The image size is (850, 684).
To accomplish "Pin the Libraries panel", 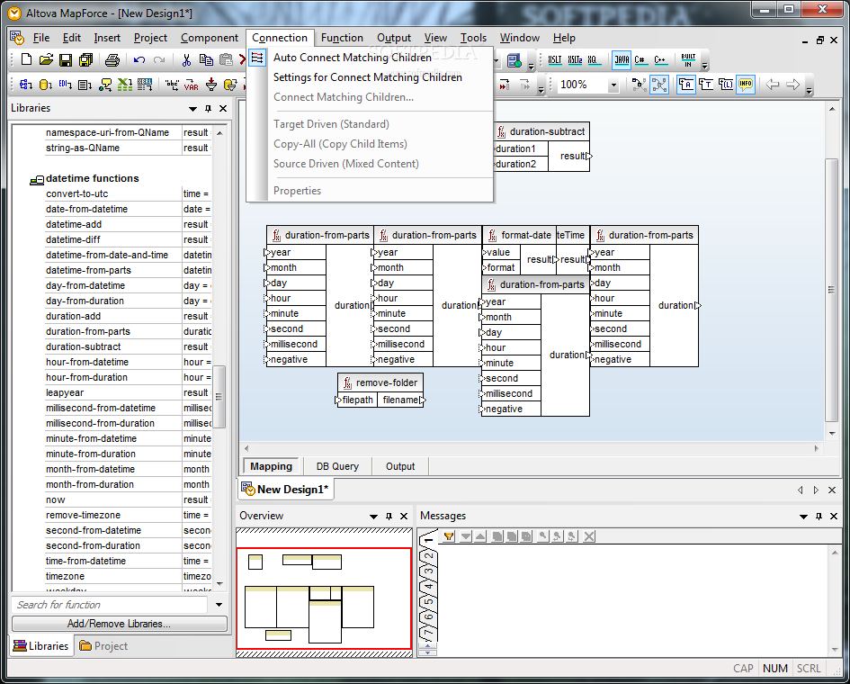I will (x=208, y=109).
